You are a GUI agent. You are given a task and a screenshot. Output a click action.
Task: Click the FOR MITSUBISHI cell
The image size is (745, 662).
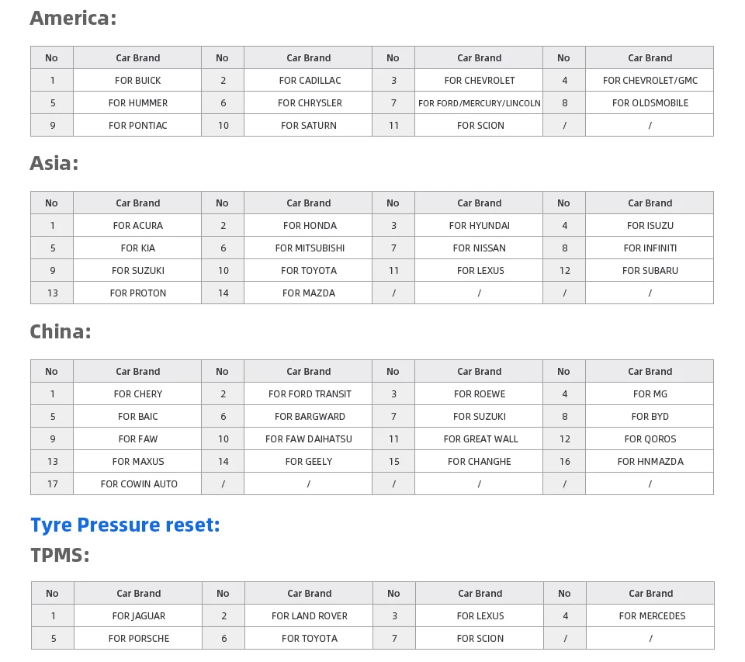pos(308,248)
